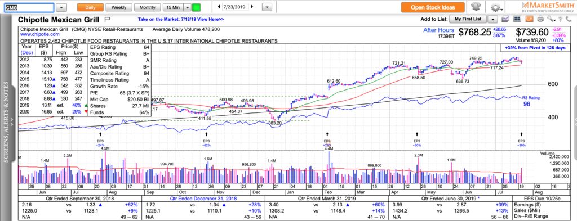Click the symbol input field with CMG

click(x=30, y=7)
